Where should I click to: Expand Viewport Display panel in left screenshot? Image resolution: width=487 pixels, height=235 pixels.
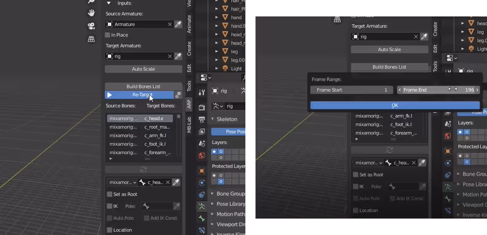(x=213, y=224)
